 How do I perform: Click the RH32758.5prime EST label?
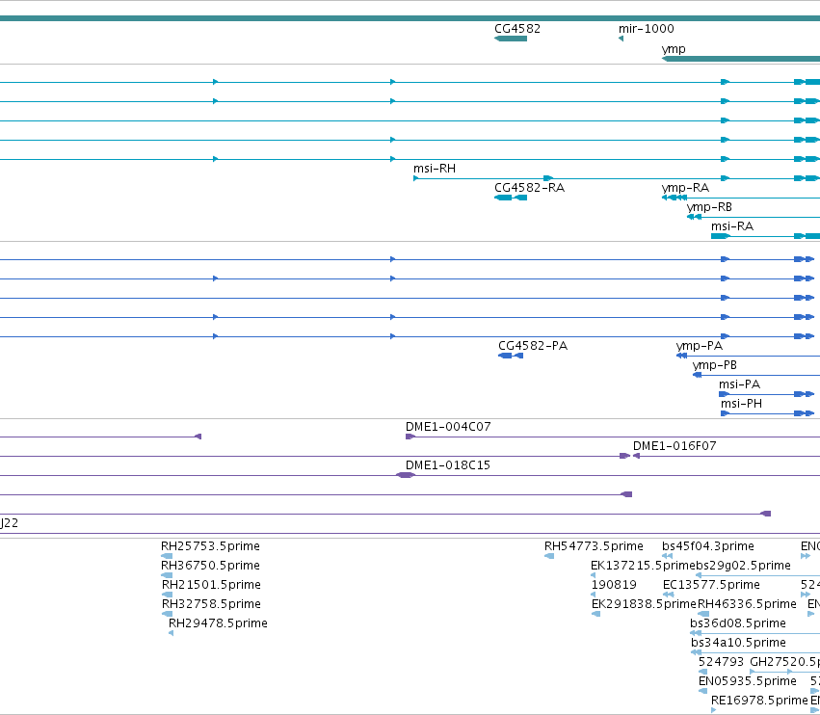click(211, 604)
